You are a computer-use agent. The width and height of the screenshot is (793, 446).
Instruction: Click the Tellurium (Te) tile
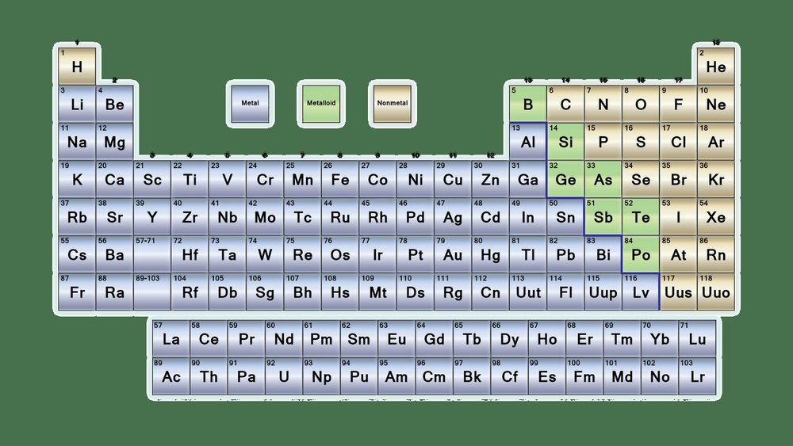point(641,216)
